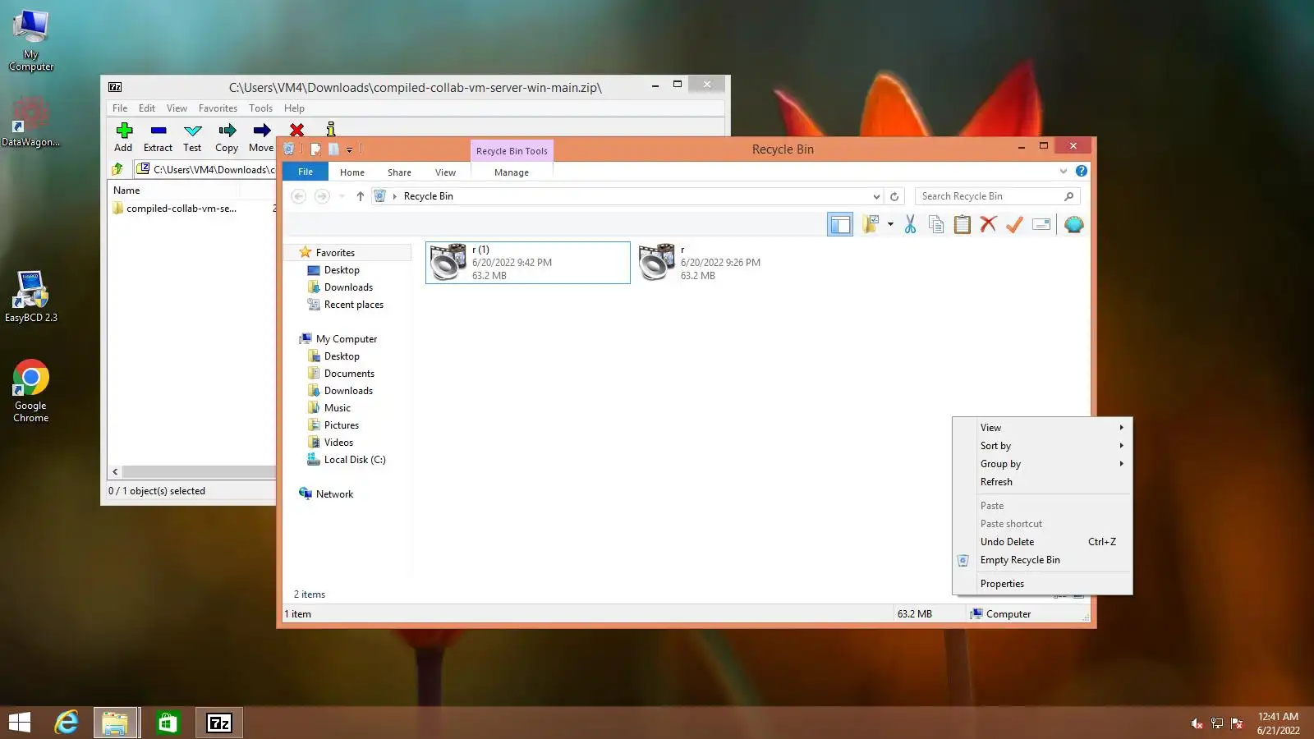Click the Add button in 7-Zip toolbar
The width and height of the screenshot is (1314, 739).
[x=124, y=136]
